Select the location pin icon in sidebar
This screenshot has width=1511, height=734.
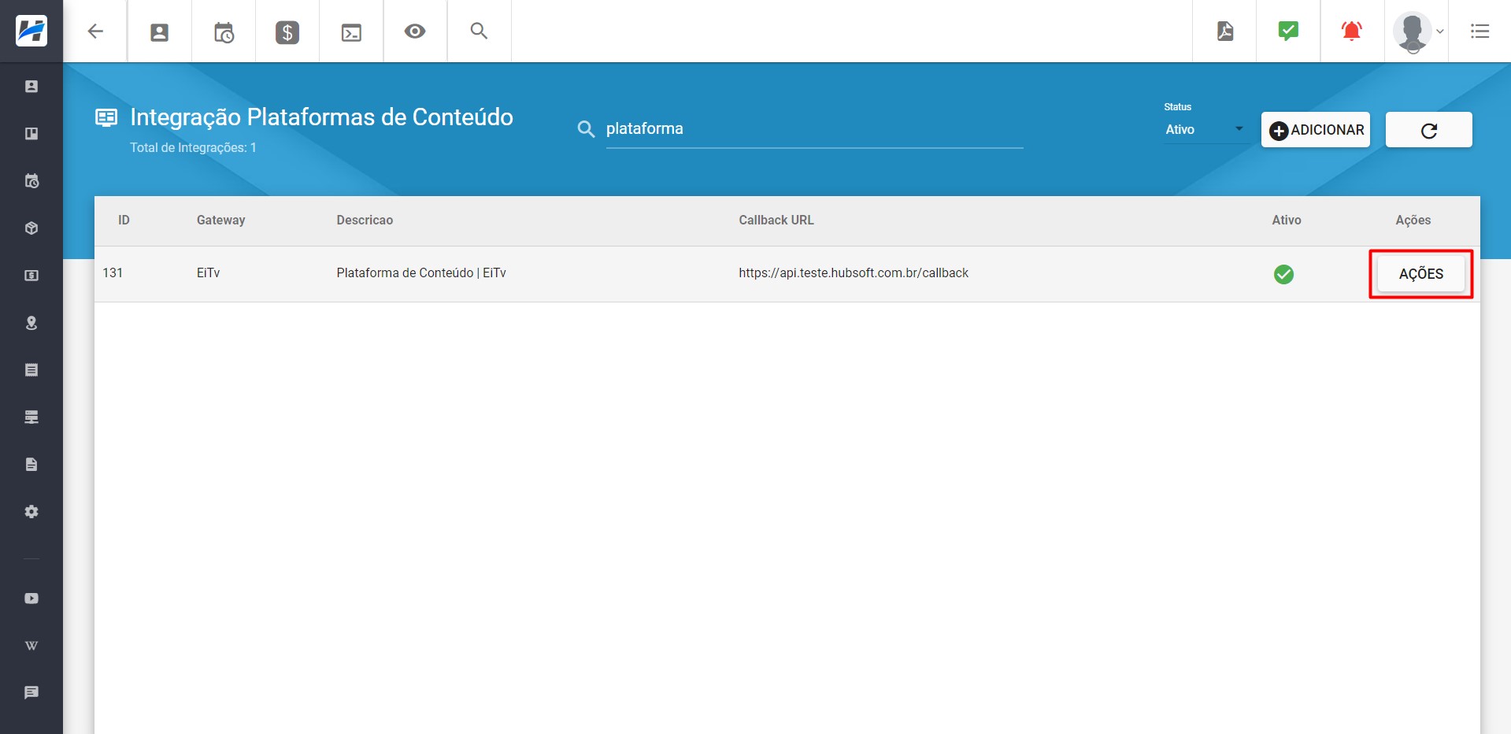point(31,323)
